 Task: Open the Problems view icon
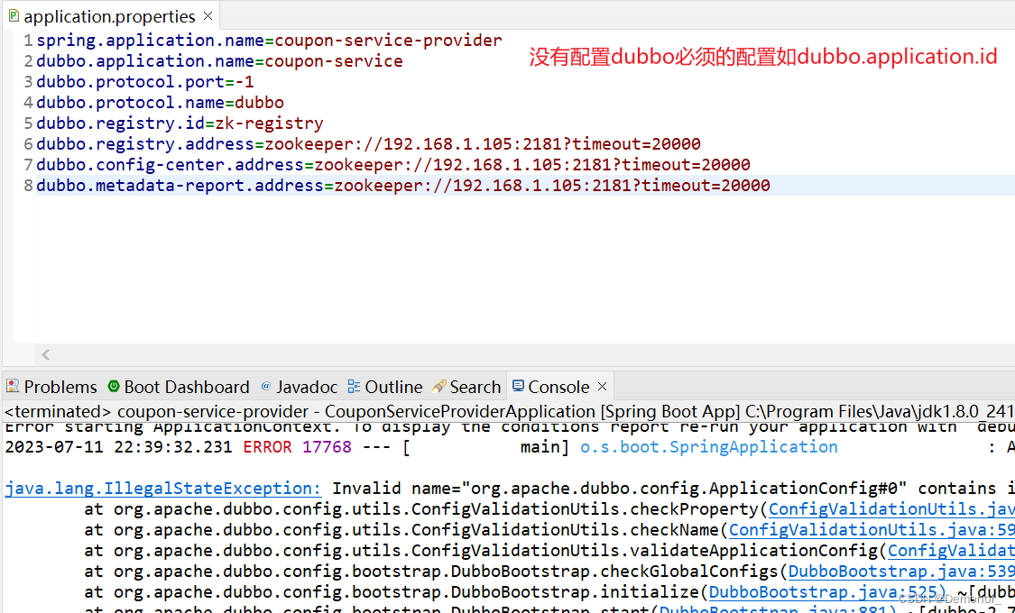click(x=12, y=386)
